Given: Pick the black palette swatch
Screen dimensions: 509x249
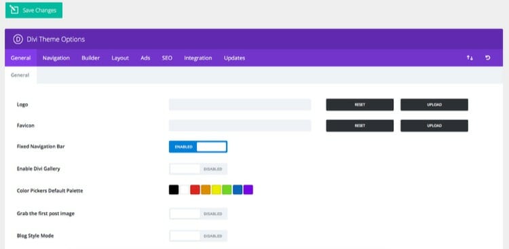Looking at the screenshot, I should pyautogui.click(x=174, y=190).
